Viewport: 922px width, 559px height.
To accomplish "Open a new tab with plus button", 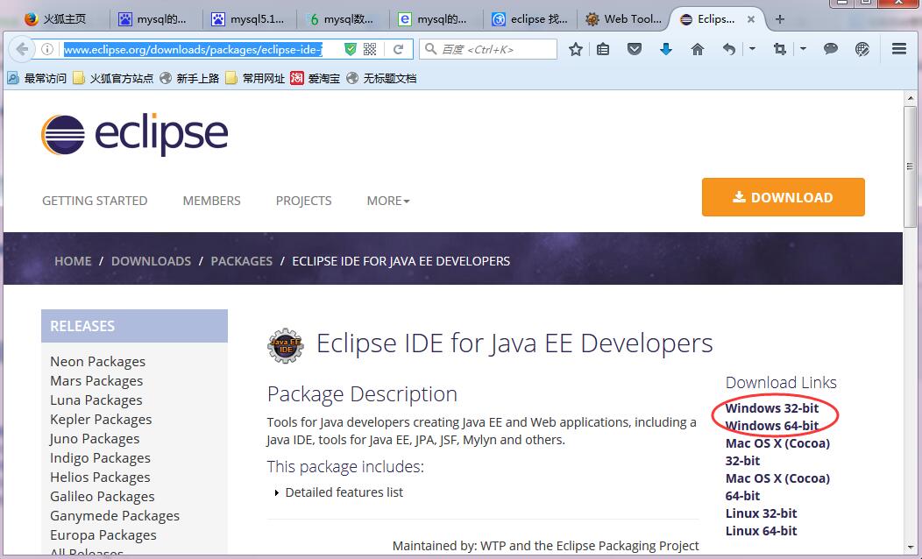I will click(780, 19).
